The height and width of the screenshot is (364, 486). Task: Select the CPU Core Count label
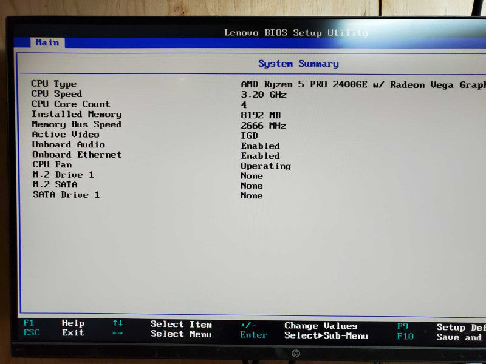[x=70, y=104]
